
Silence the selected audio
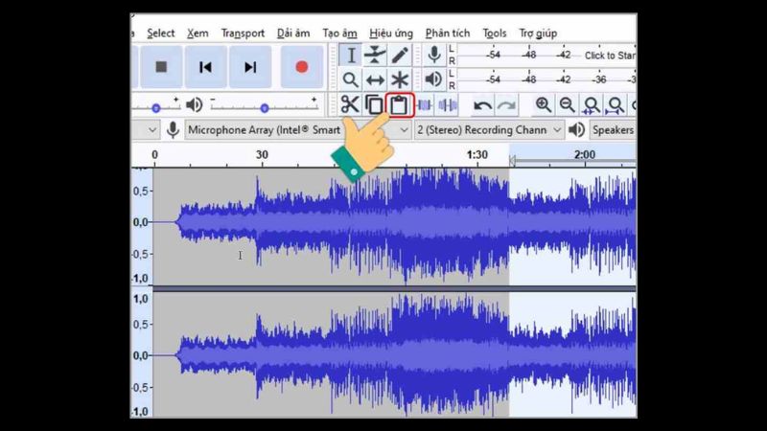pyautogui.click(x=447, y=105)
